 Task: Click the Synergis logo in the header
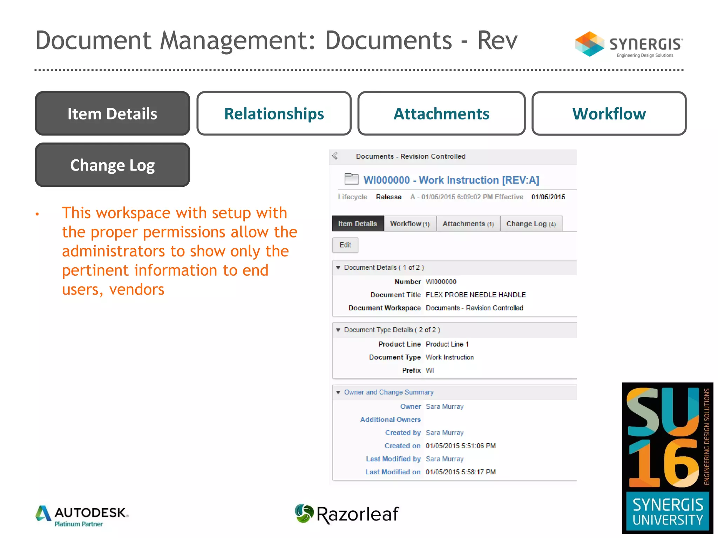[629, 44]
